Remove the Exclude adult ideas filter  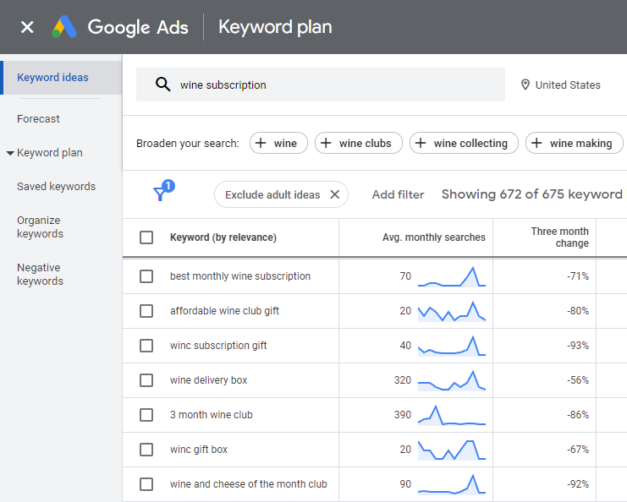point(335,194)
